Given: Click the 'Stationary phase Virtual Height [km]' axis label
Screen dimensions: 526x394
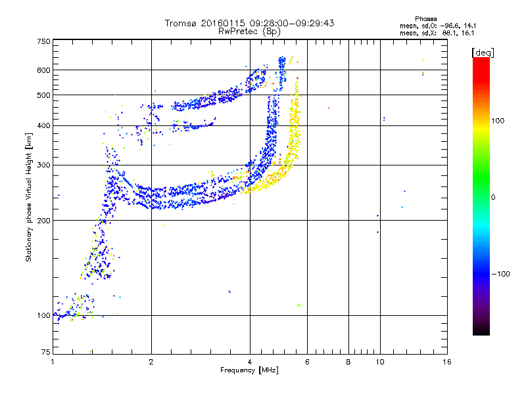Looking at the screenshot, I should coord(29,198).
